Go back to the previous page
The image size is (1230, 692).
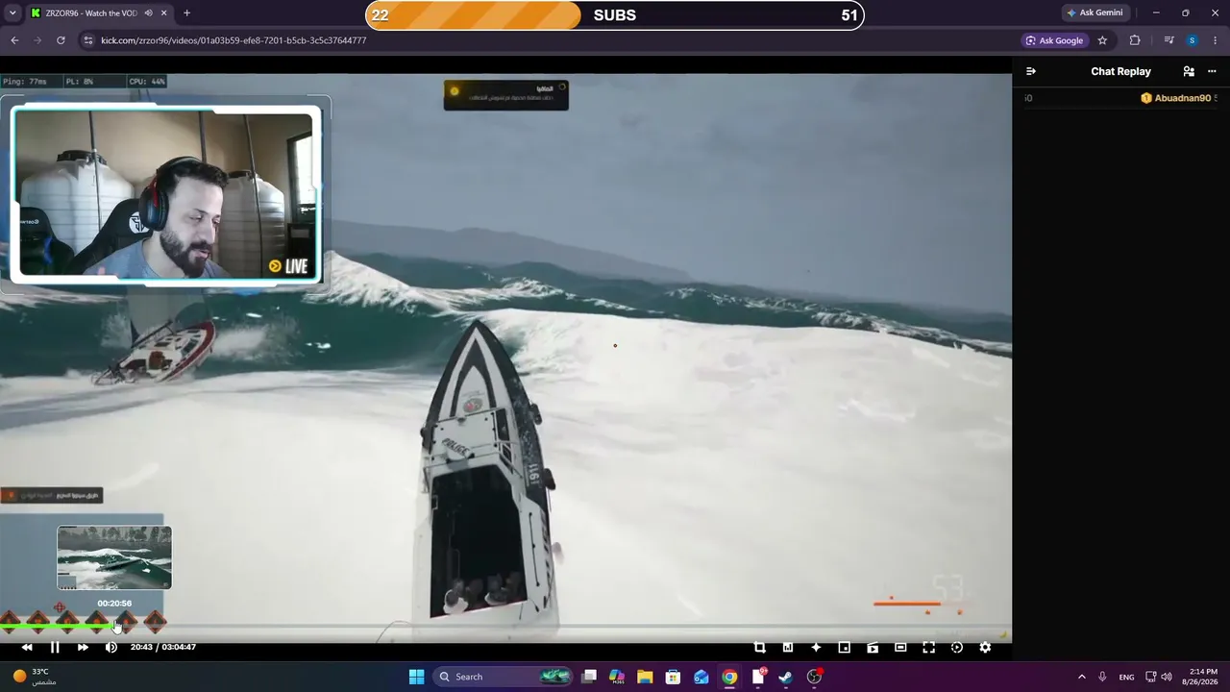14,40
